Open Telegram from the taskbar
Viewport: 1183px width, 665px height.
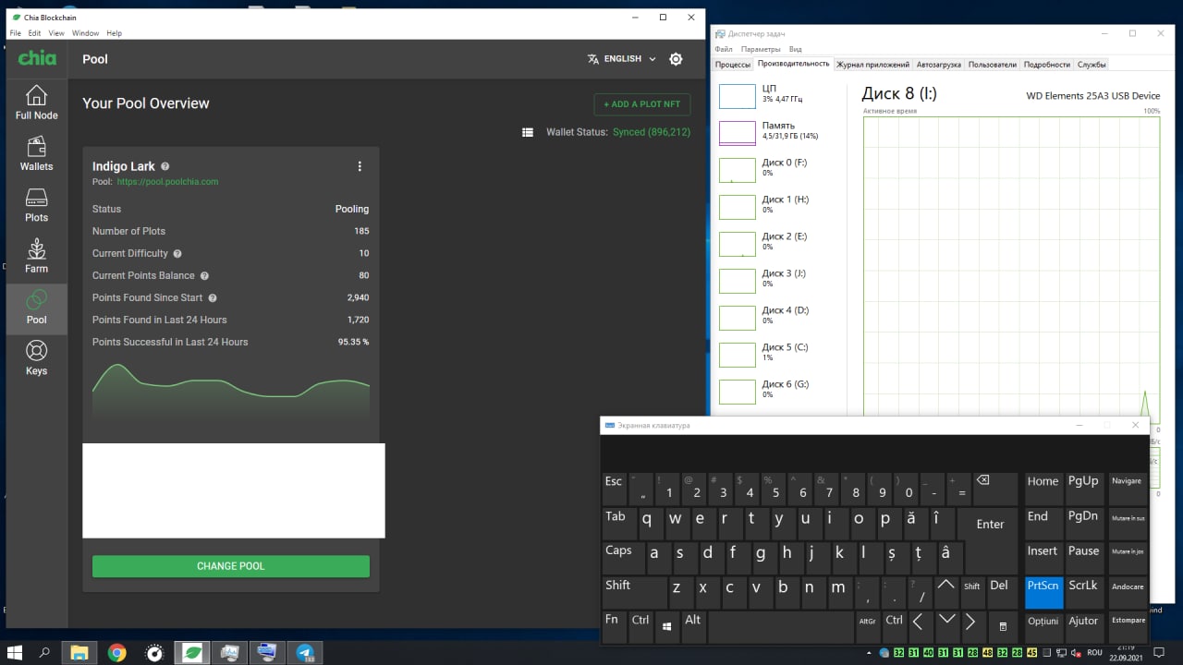305,652
